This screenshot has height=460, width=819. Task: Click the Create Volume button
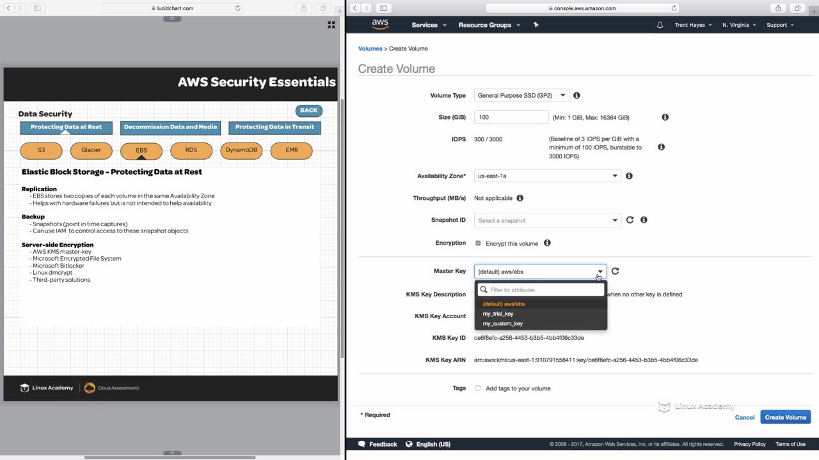[x=786, y=417]
